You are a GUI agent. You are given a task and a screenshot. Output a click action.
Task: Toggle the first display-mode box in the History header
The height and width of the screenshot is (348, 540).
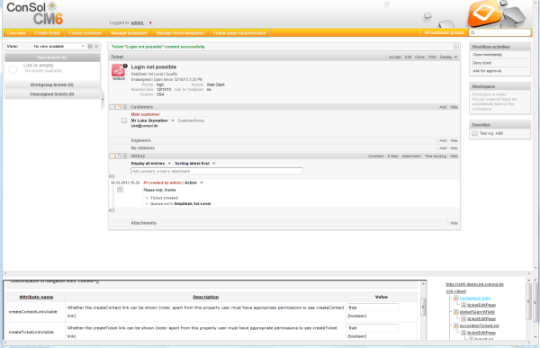pyautogui.click(x=112, y=156)
